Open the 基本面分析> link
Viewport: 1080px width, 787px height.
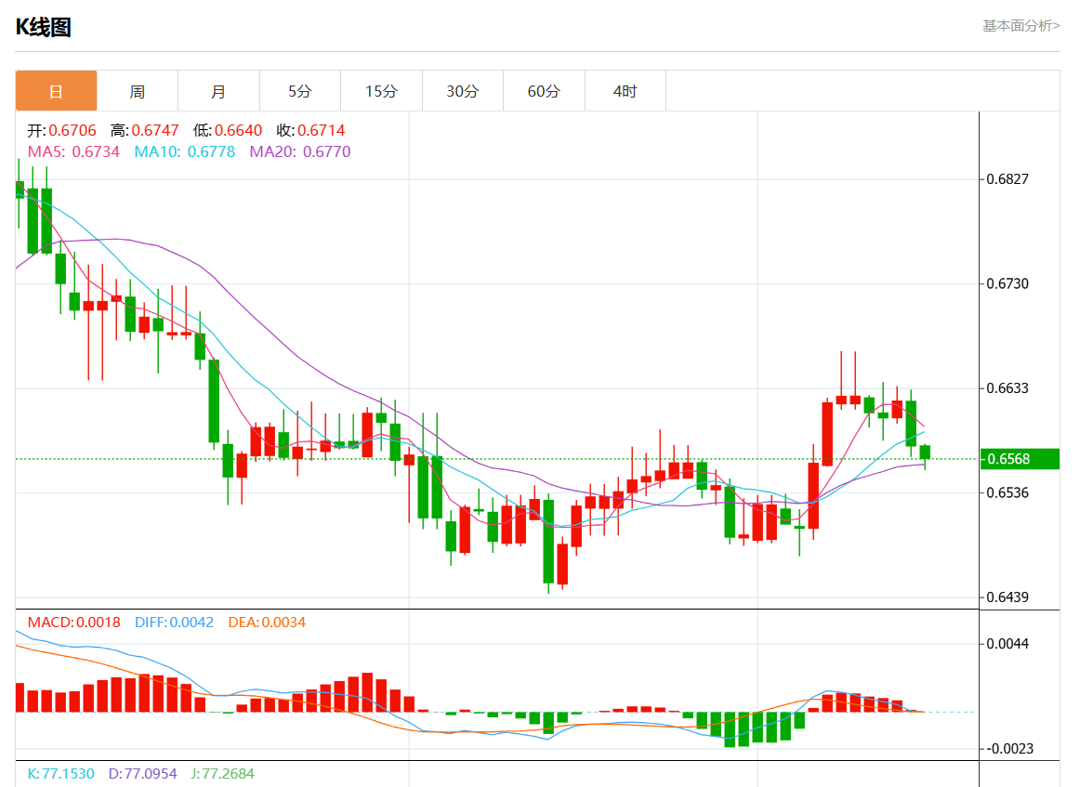pos(1021,25)
